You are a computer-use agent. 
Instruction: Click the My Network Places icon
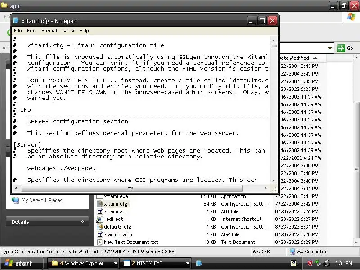[15, 200]
